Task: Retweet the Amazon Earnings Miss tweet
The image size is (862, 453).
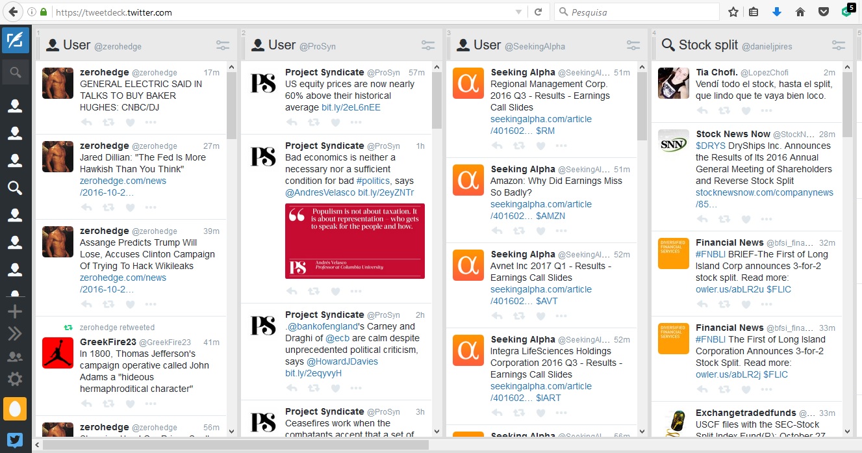Action: coord(518,231)
